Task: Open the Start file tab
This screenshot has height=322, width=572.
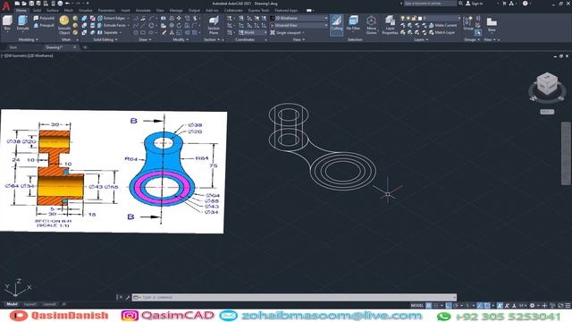Action: [x=13, y=47]
